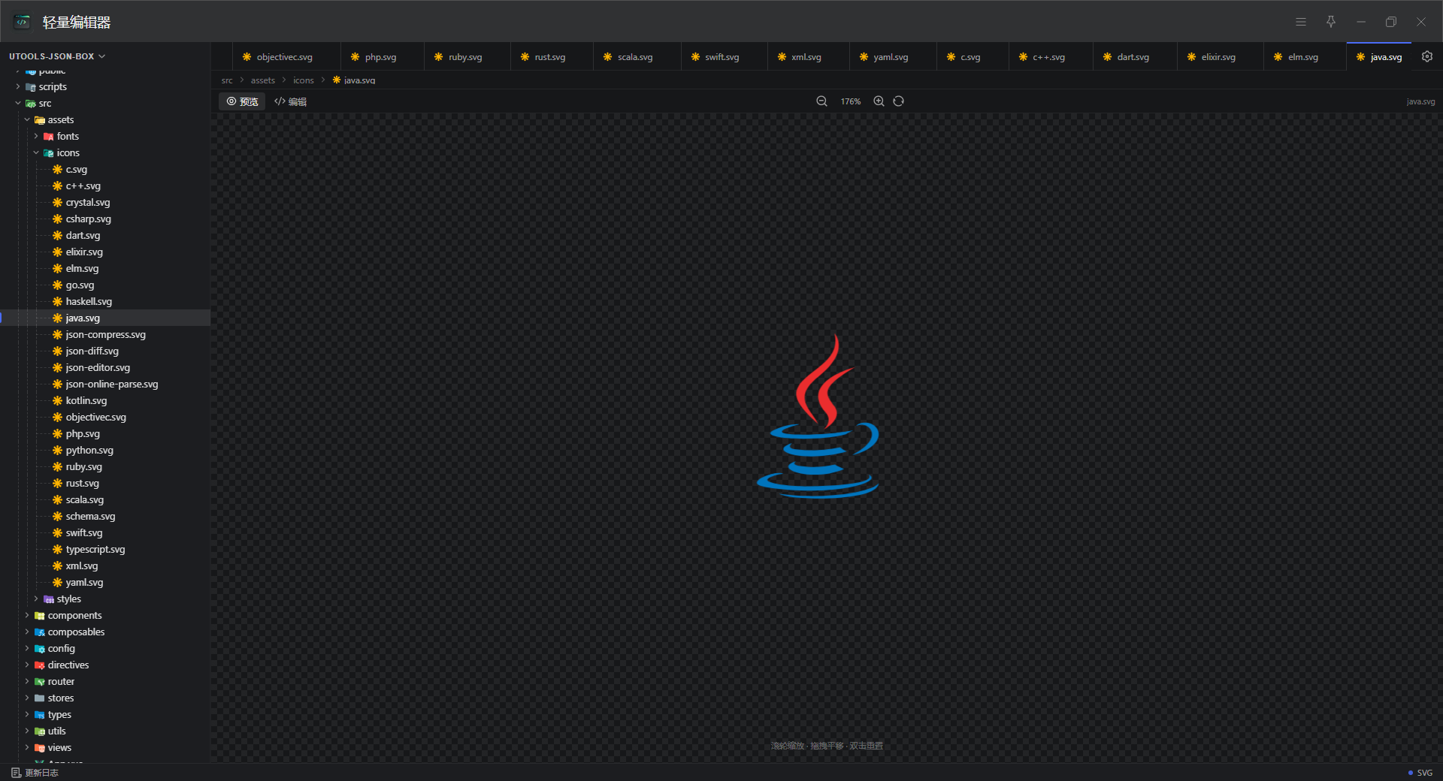The height and width of the screenshot is (781, 1443).
Task: Expand the composables folder chevron
Action: tap(27, 632)
